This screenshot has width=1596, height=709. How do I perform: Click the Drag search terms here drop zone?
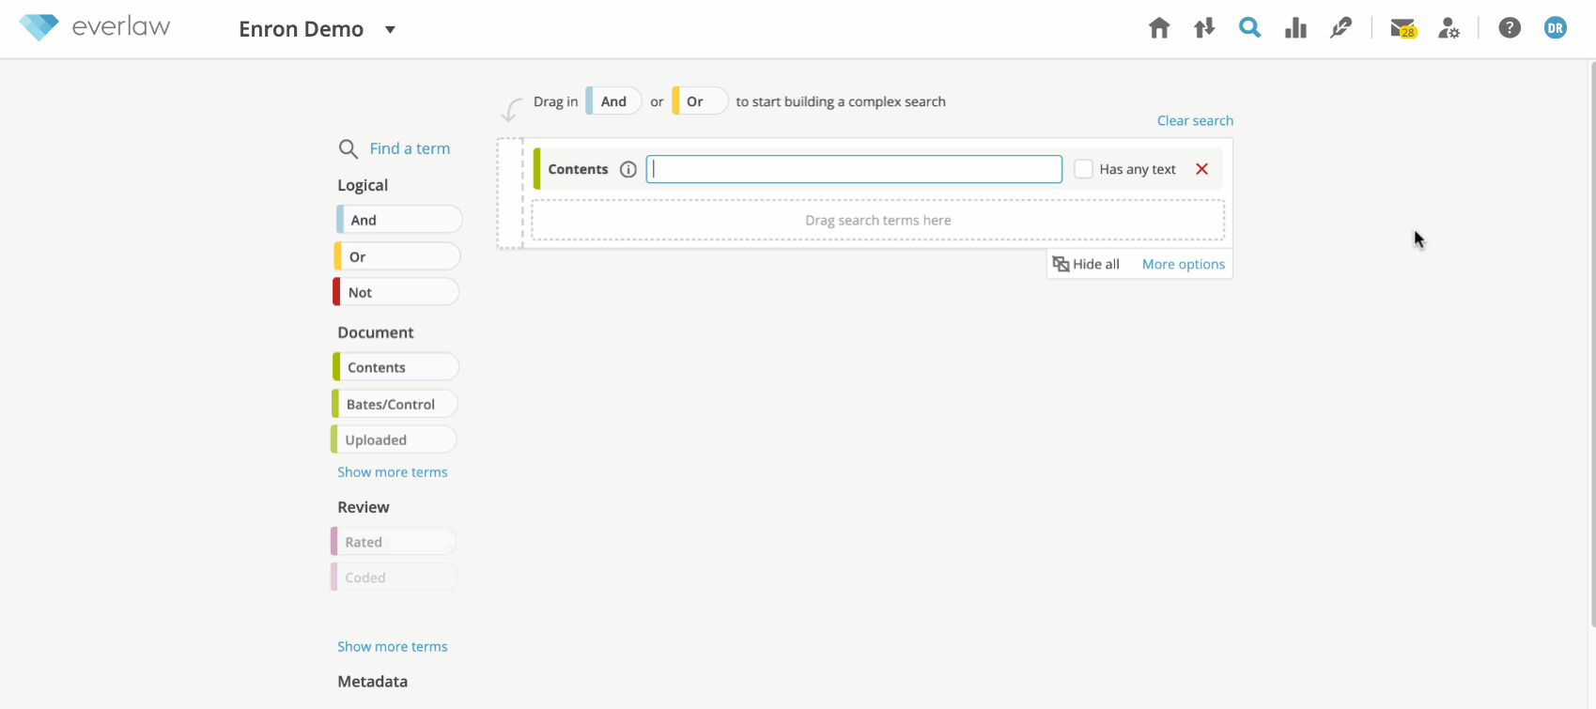tap(878, 220)
